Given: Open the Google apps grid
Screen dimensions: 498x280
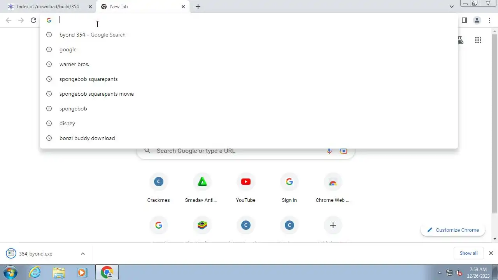Looking at the screenshot, I should point(478,40).
